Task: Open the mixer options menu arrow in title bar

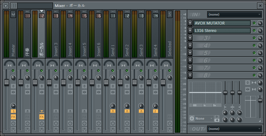Action: coord(6,6)
